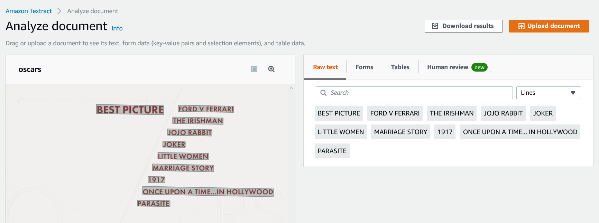The image size is (599, 223).
Task: Click the 1917 result chip
Action: tap(445, 132)
